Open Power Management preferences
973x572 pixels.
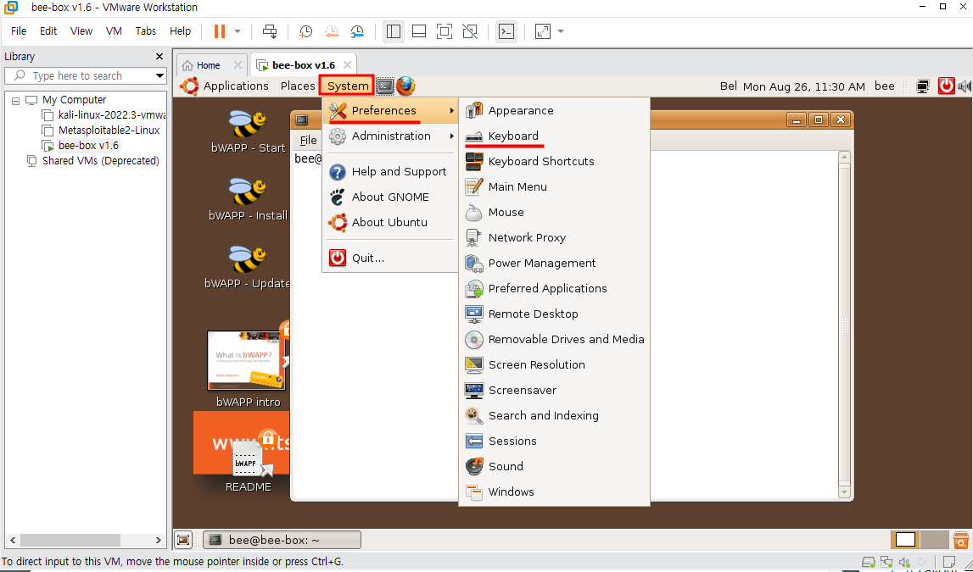pos(554,264)
